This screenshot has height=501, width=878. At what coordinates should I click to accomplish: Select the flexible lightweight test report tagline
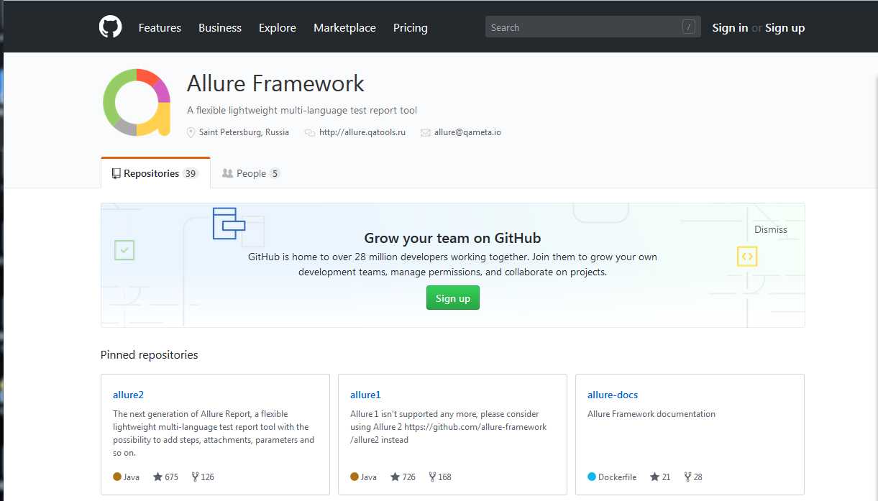point(302,110)
